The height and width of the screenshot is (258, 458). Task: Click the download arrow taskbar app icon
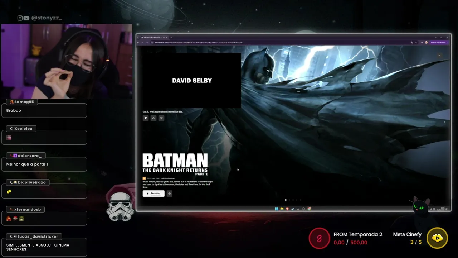[x=298, y=209]
